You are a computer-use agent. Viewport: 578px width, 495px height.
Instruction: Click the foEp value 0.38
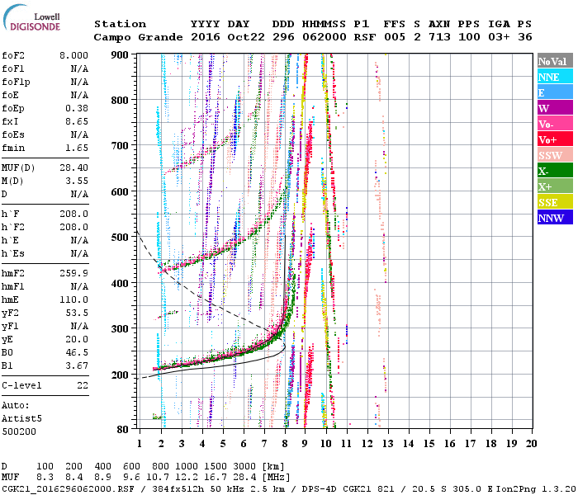[77, 108]
